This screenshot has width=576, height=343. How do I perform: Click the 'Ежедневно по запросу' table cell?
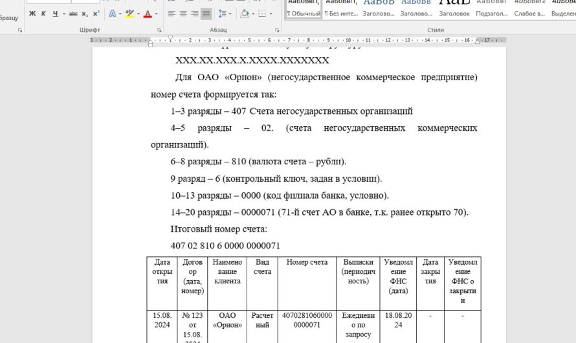point(358,325)
